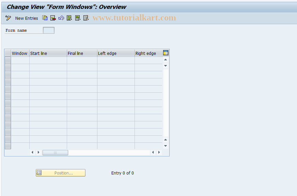Click the first Final line cell
Image resolution: width=297 pixels, height=196 pixels.
pos(82,60)
